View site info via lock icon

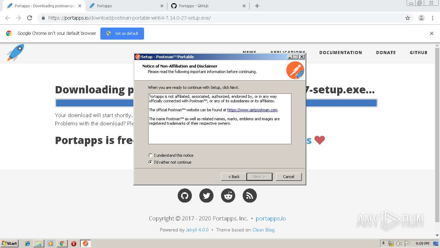pos(43,18)
